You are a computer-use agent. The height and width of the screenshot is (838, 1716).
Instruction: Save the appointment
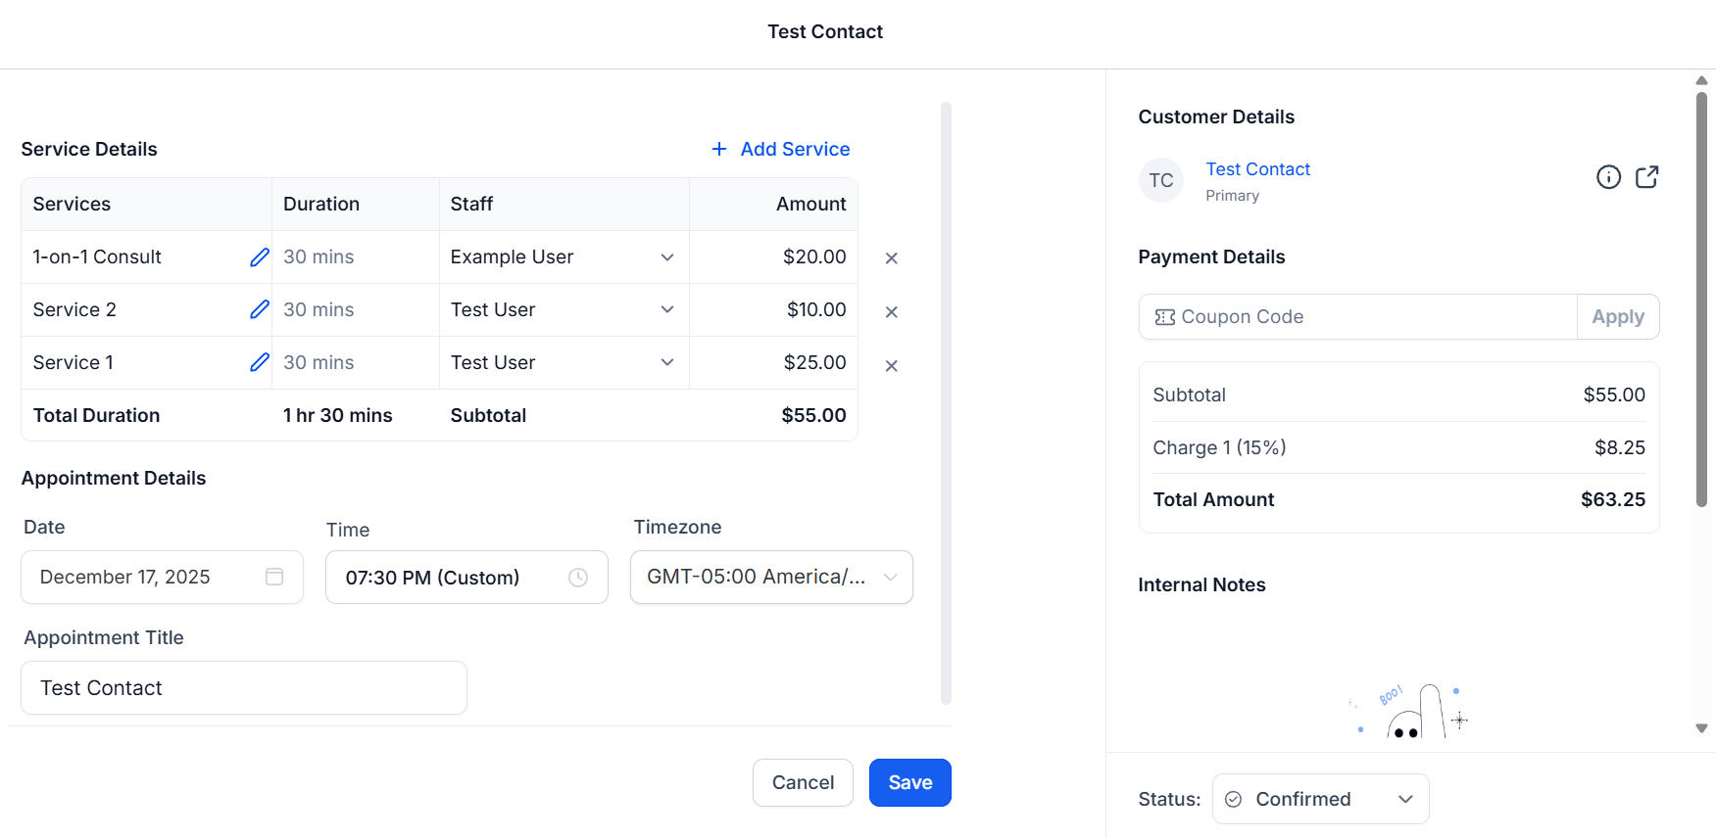point(910,783)
